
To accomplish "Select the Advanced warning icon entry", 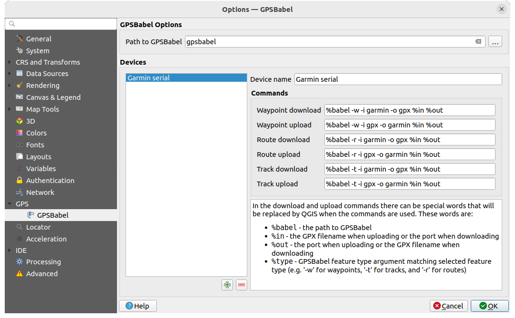I will click(19, 274).
